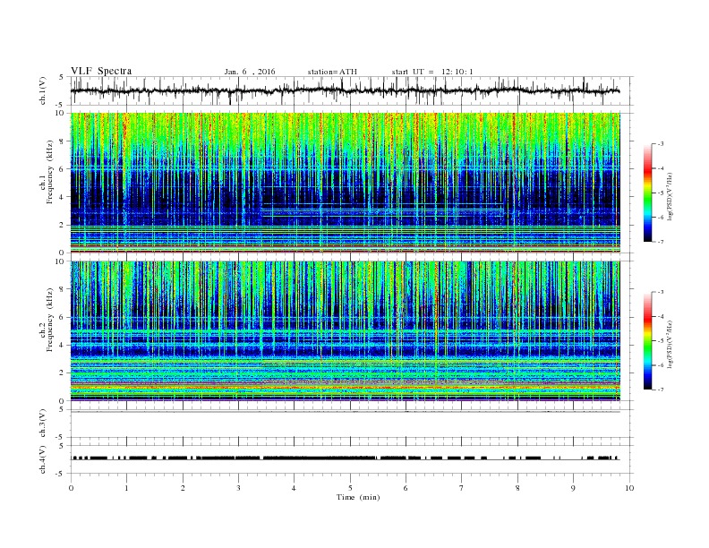Click the "6" kHz tick of ch.2 spectrogram

coord(62,317)
